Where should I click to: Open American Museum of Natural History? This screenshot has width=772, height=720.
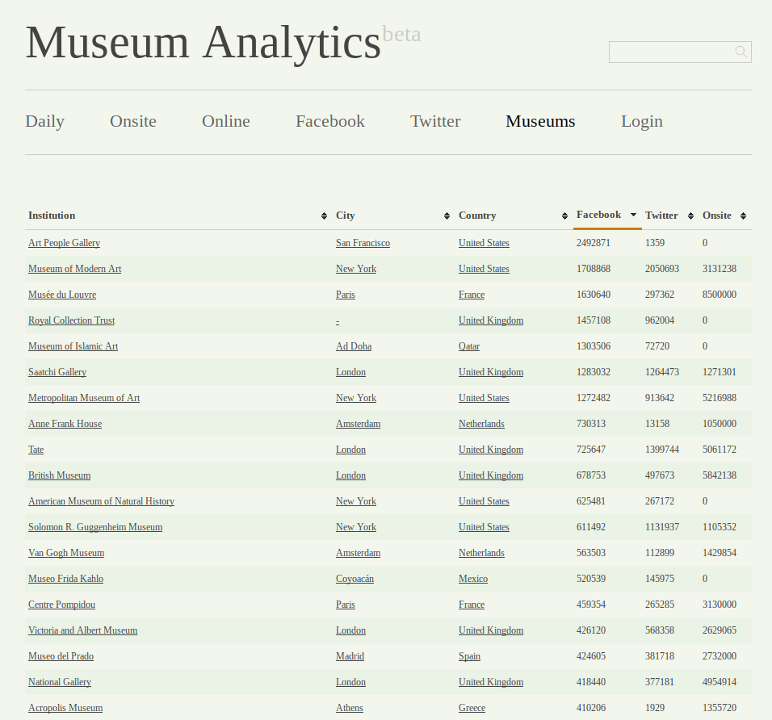[x=101, y=501]
